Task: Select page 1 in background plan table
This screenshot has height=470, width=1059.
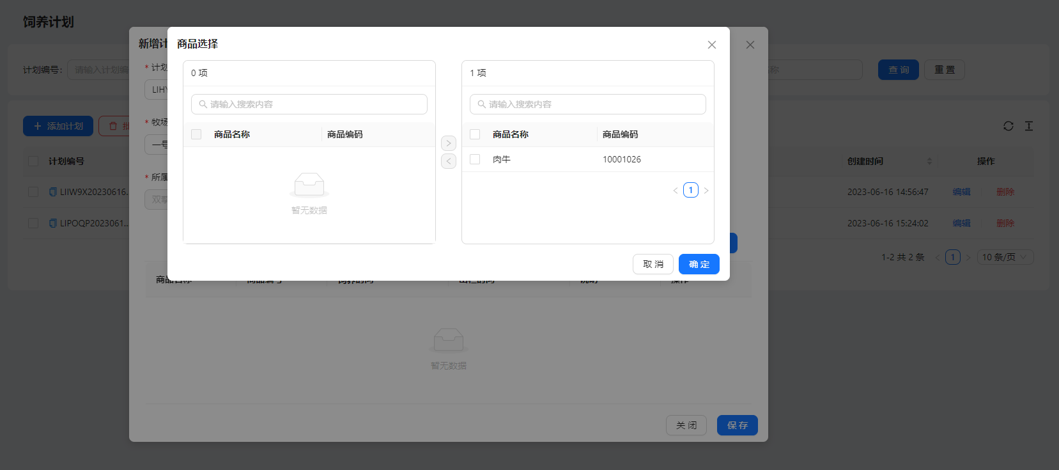Action: 953,257
